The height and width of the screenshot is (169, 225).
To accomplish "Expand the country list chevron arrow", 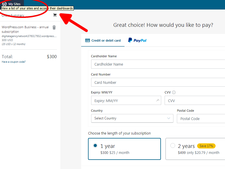I will [x=169, y=118].
